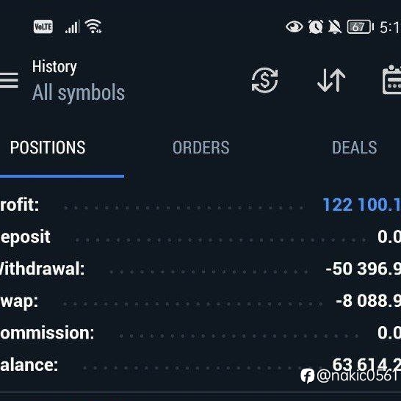This screenshot has height=401, width=401.
Task: Tap the Facebook watermark handle
Action: 350,376
